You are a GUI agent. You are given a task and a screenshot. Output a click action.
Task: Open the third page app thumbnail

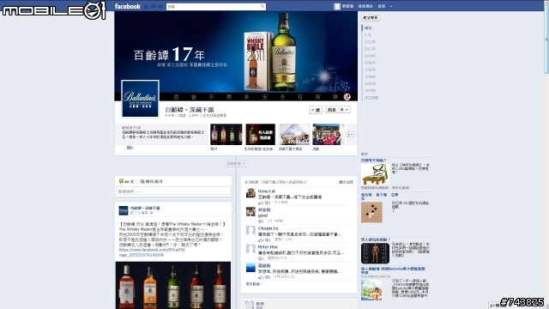pos(294,134)
